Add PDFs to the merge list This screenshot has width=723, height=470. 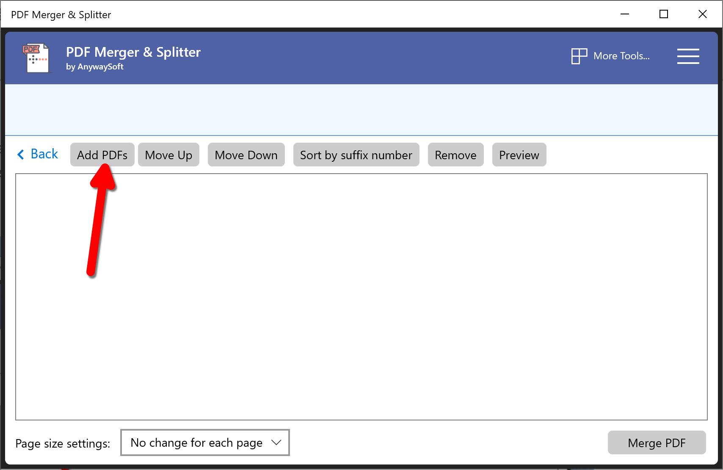click(x=102, y=155)
